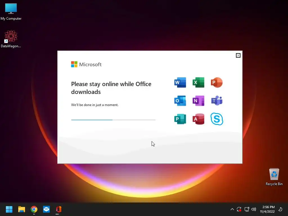This screenshot has height=216, width=288.
Task: Click the Microsoft logo in the dialog
Action: coord(86,64)
